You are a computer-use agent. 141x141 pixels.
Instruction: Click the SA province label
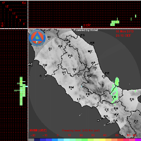click(x=115, y=121)
